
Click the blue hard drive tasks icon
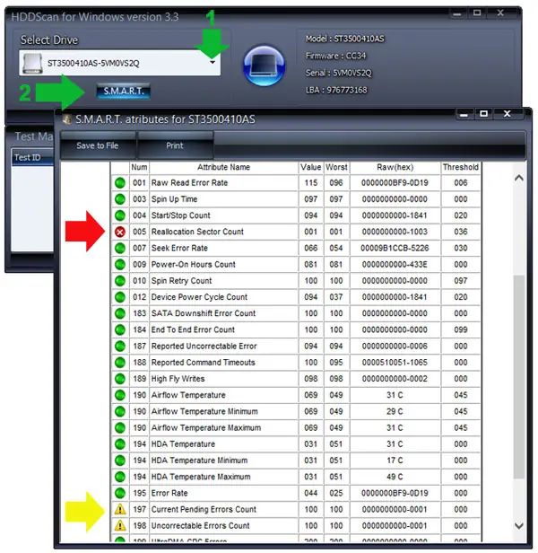(x=265, y=66)
